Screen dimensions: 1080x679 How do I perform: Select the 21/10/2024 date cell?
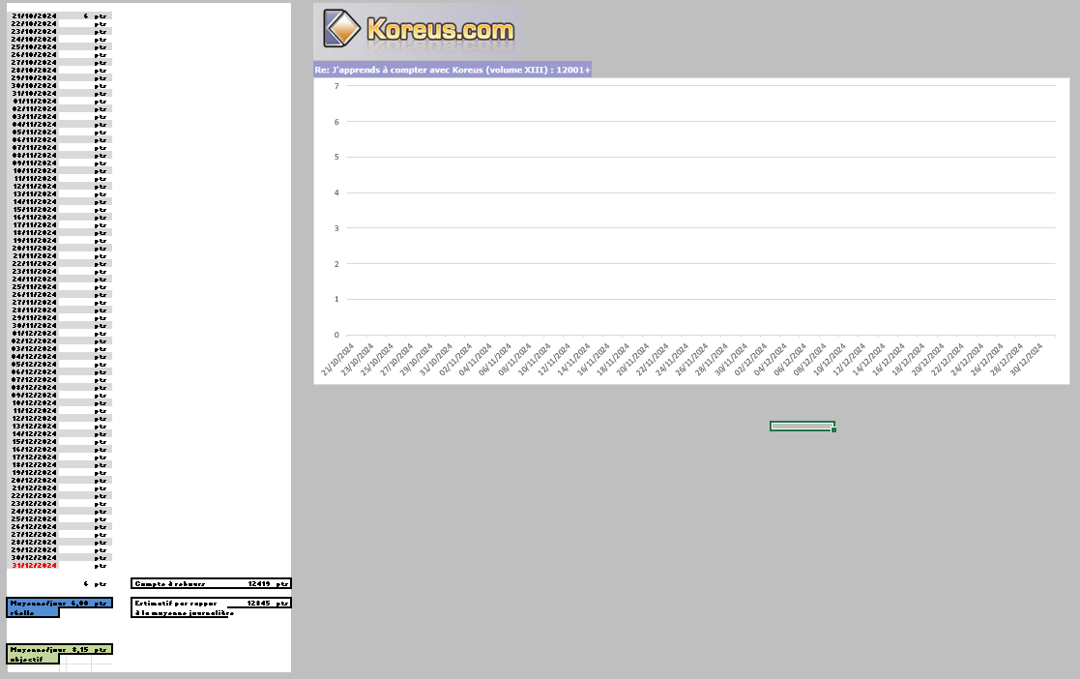point(34,16)
